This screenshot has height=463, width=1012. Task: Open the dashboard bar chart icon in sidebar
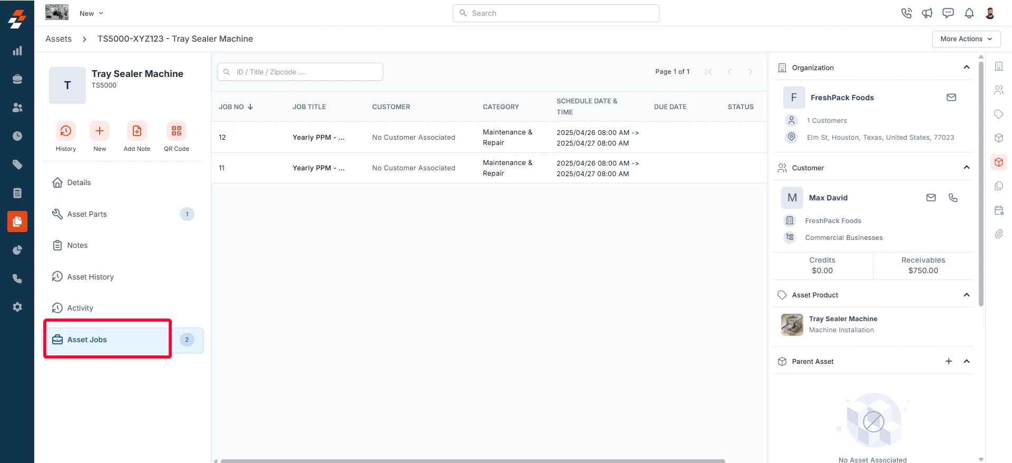pyautogui.click(x=17, y=51)
